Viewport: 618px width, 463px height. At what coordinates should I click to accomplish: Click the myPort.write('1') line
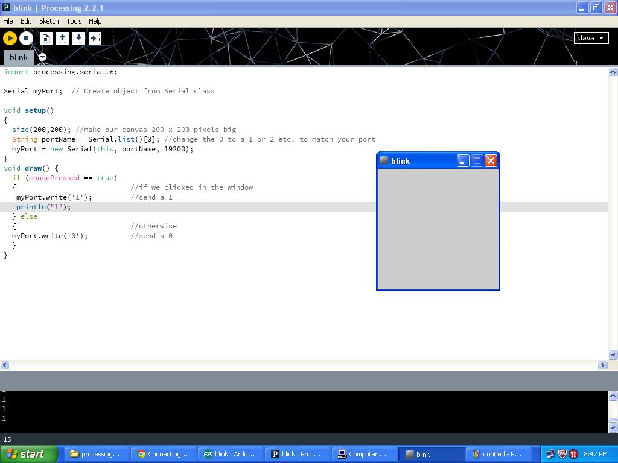tap(54, 197)
